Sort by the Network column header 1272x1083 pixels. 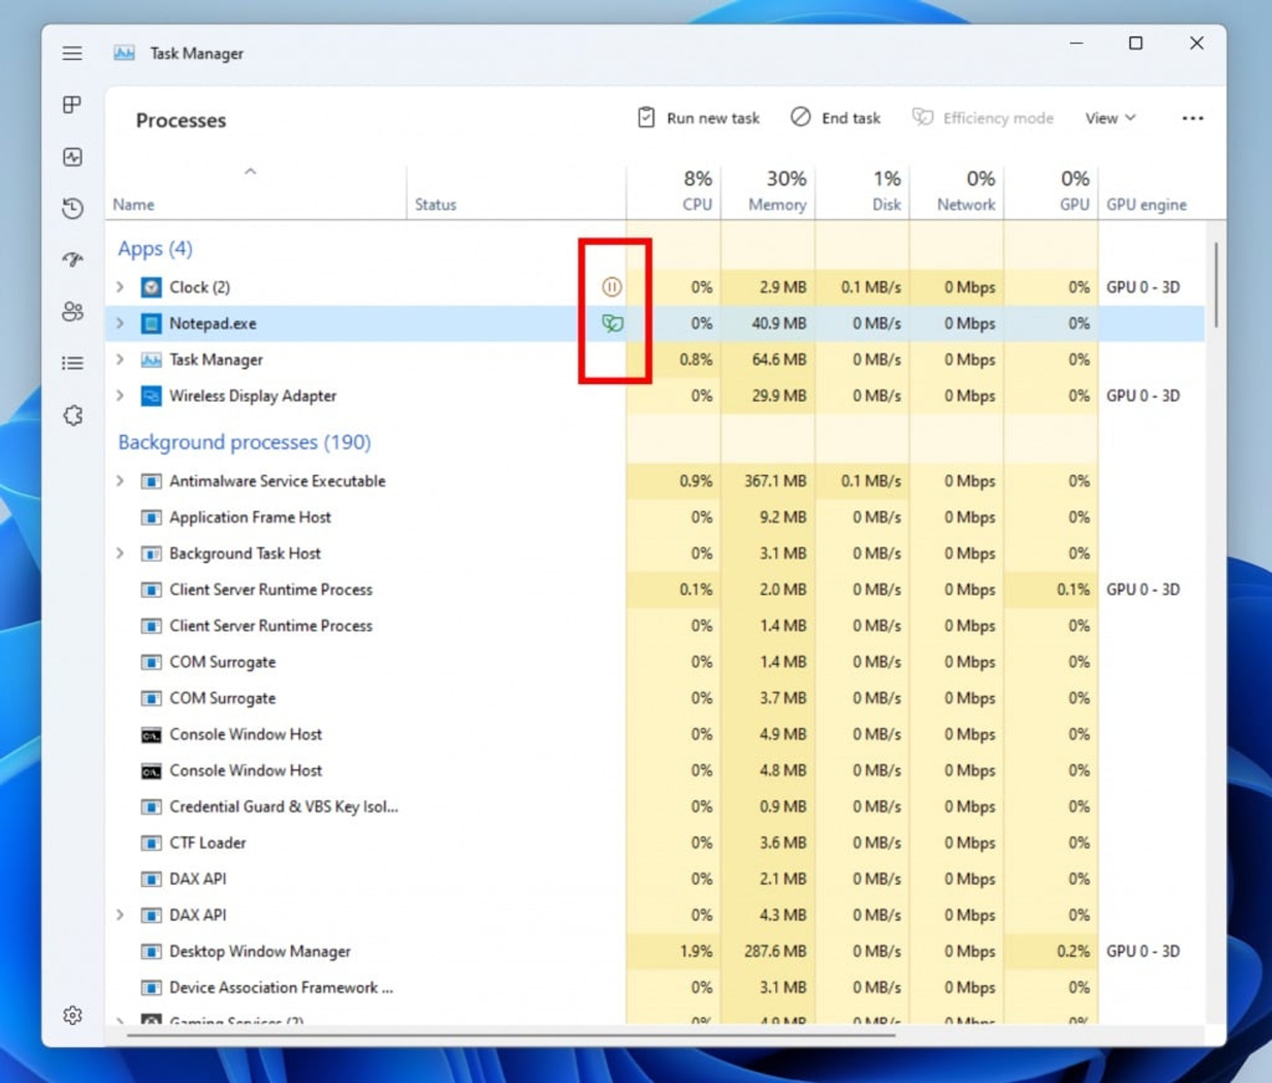tap(957, 192)
